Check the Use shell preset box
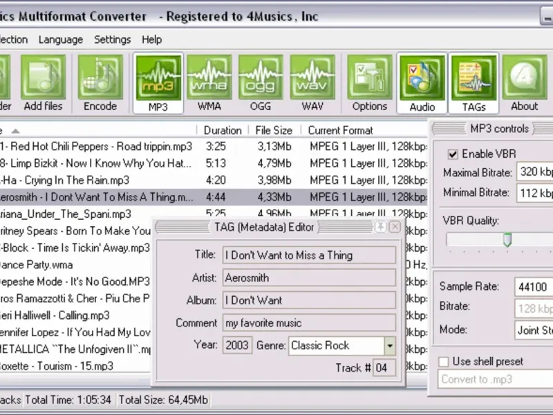This screenshot has width=553, height=415. tap(443, 362)
